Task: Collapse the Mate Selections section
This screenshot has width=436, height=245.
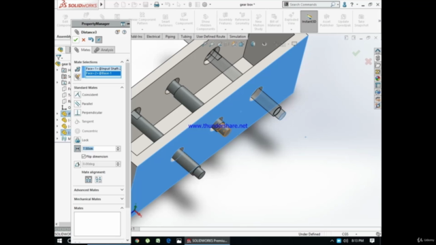Action: [122, 62]
